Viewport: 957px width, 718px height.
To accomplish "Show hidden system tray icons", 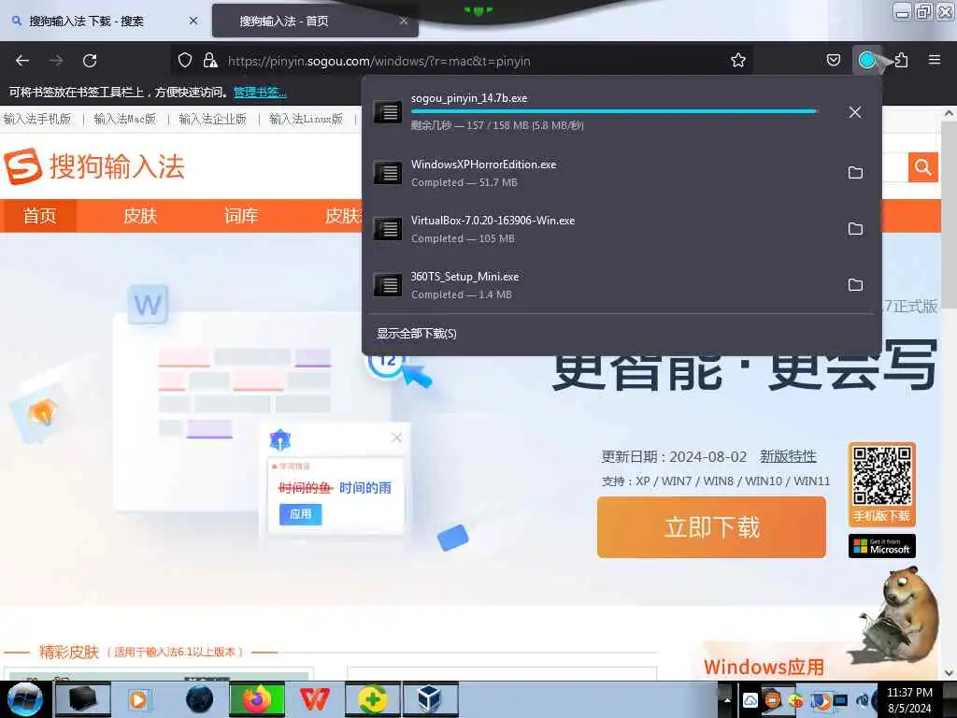I will (x=726, y=699).
